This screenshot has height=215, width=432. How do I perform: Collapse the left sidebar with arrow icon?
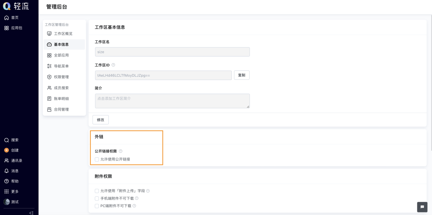click(x=31, y=213)
